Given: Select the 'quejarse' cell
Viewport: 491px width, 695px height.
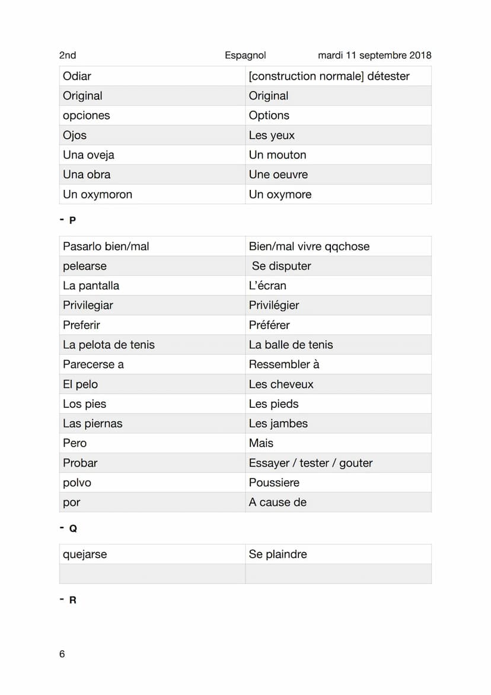Looking at the screenshot, I should (x=152, y=554).
